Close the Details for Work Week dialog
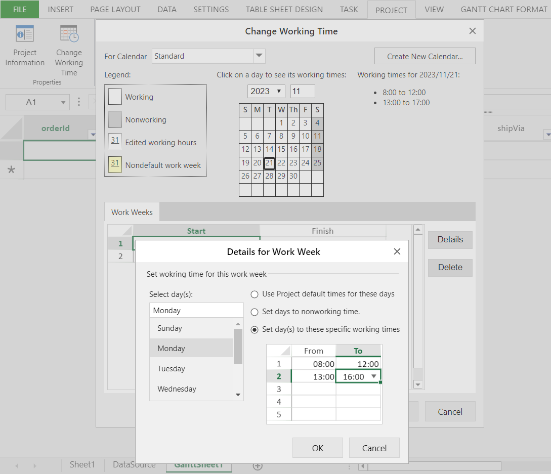This screenshot has height=474, width=551. (397, 251)
